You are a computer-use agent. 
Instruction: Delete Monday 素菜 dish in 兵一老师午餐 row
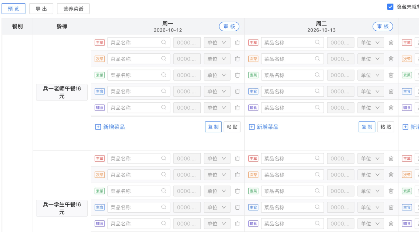pyautogui.click(x=237, y=75)
